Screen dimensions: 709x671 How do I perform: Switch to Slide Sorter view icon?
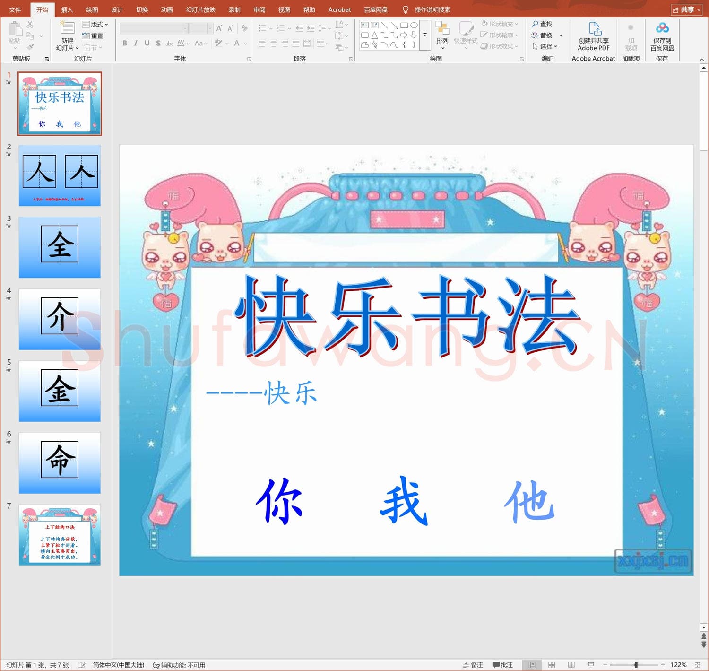[x=552, y=665]
